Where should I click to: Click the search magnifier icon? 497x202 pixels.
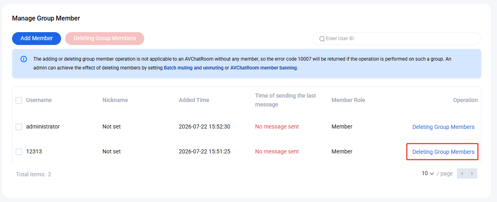pos(322,39)
